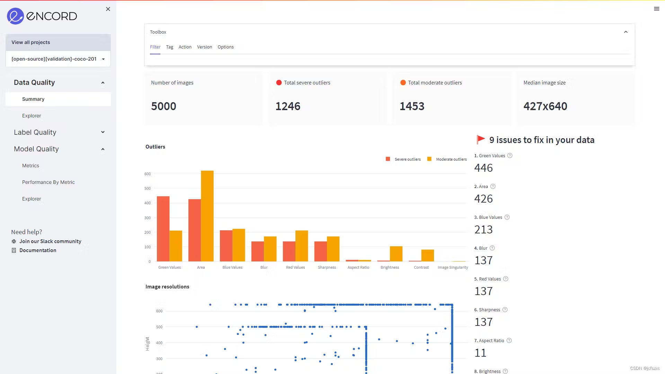The width and height of the screenshot is (665, 374).
Task: Switch to the Tag tab
Action: (x=169, y=47)
